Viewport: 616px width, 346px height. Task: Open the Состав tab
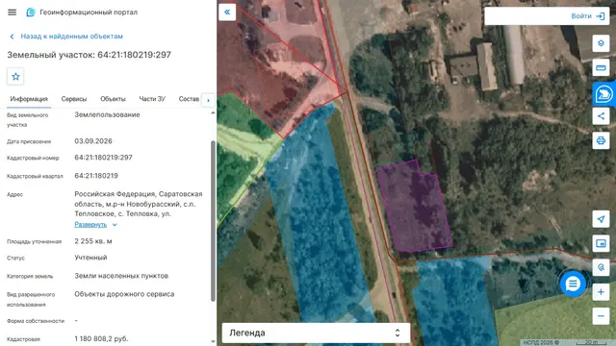(x=189, y=99)
